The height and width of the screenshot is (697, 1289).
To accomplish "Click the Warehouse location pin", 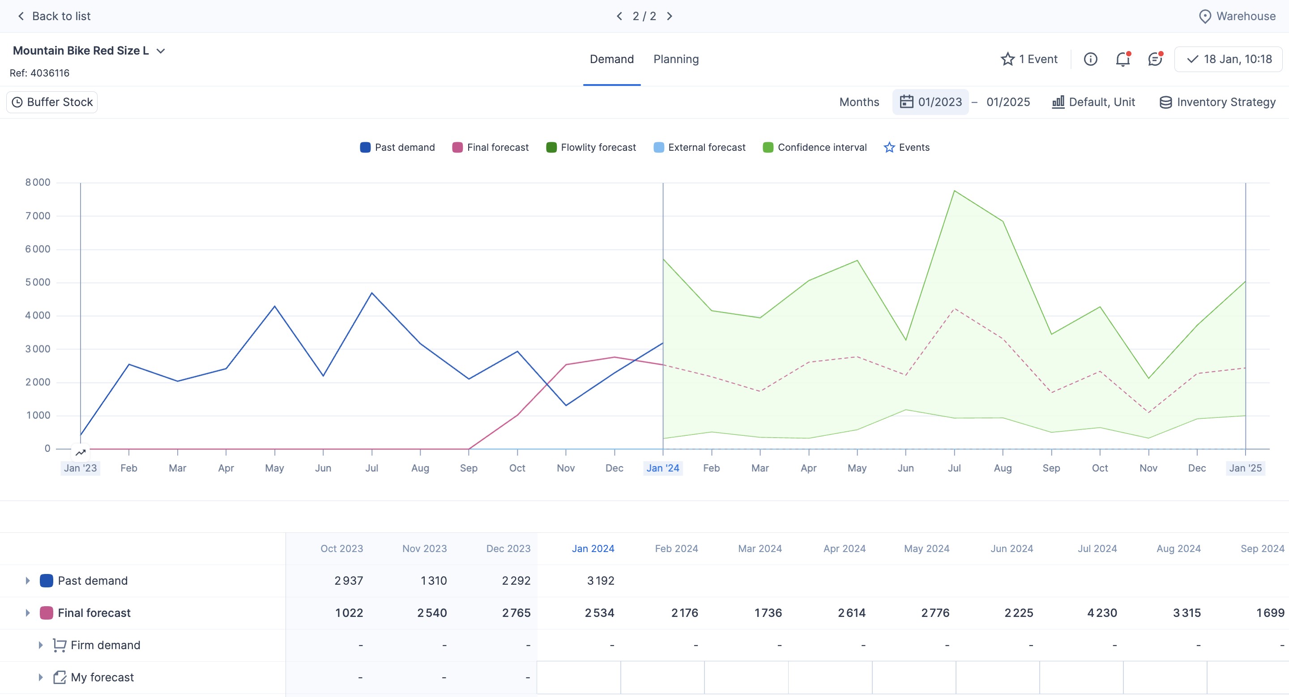I will click(1205, 17).
